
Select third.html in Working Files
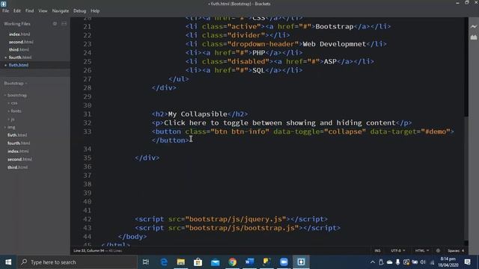(x=19, y=49)
